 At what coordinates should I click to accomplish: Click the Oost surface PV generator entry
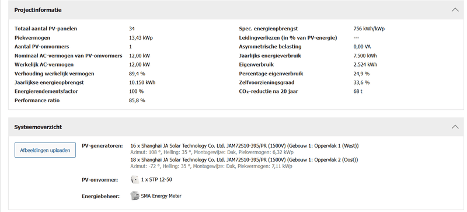coord(244,160)
